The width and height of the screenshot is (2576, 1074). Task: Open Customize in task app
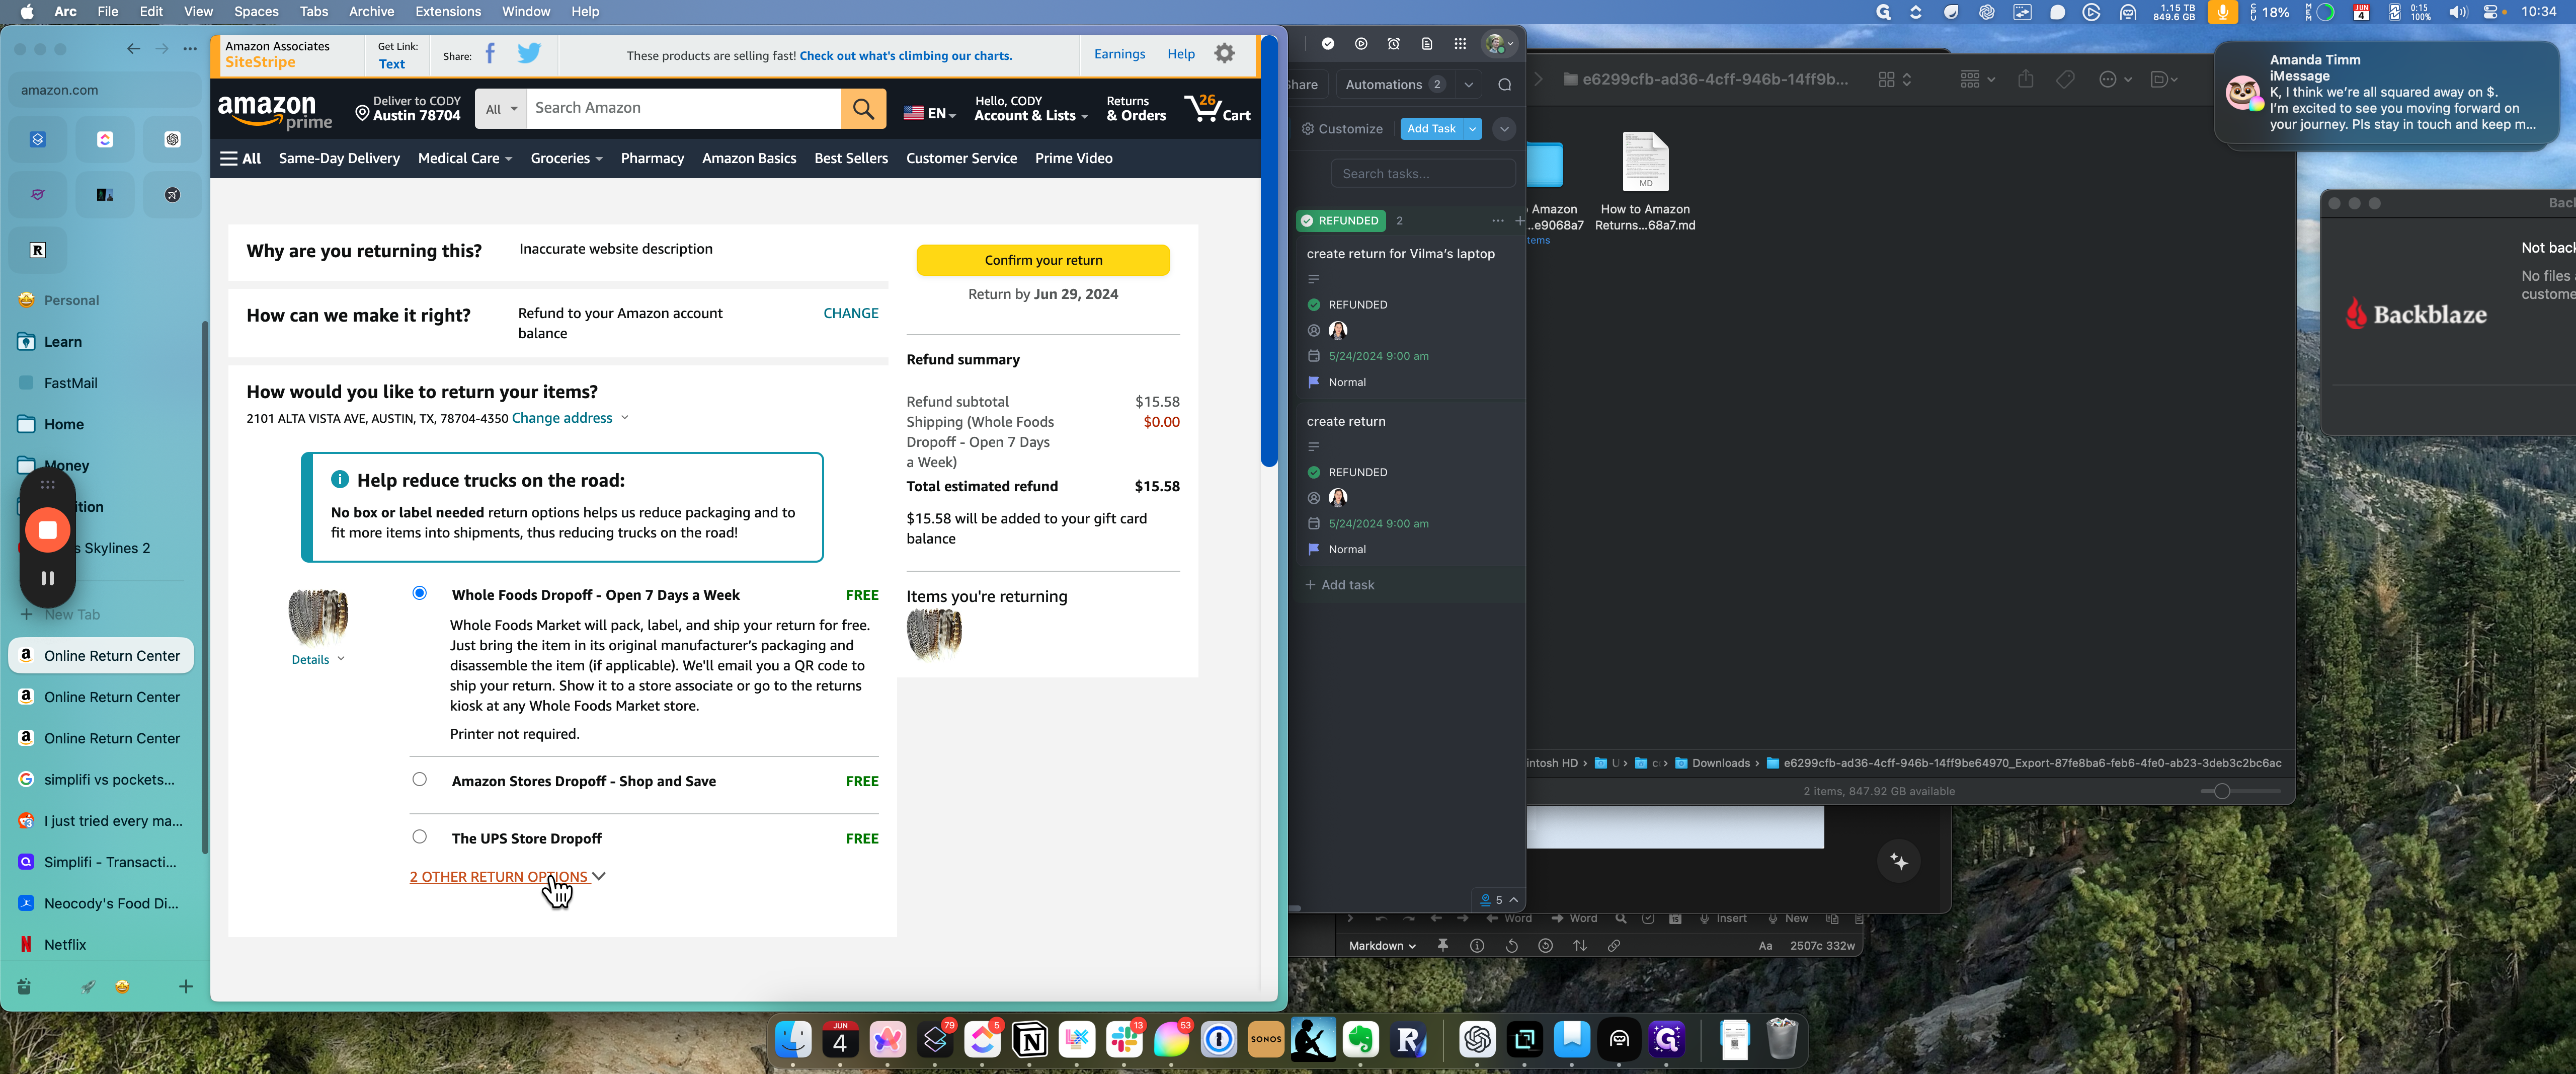[1341, 129]
